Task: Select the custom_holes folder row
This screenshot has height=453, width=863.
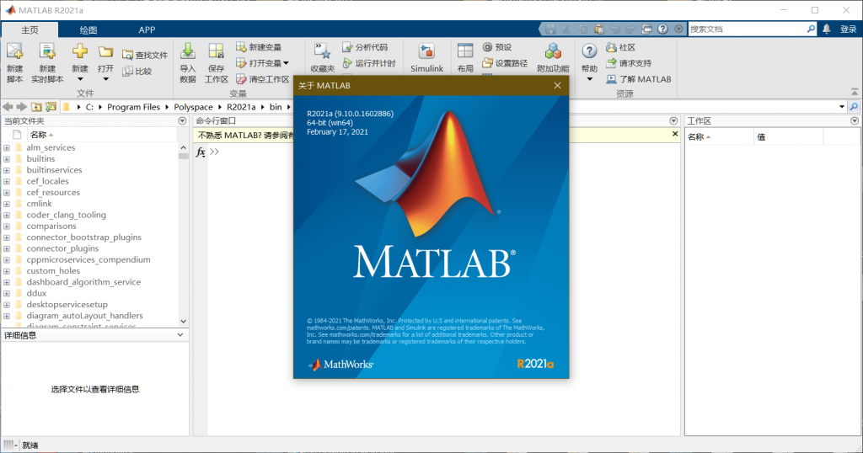Action: tap(89, 271)
